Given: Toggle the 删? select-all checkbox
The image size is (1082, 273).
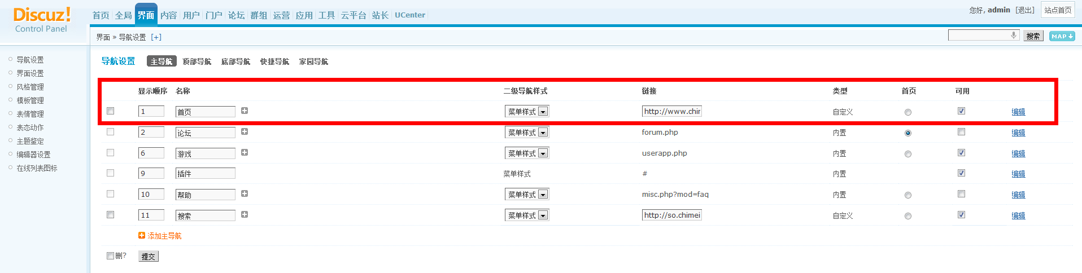Looking at the screenshot, I should tap(111, 256).
